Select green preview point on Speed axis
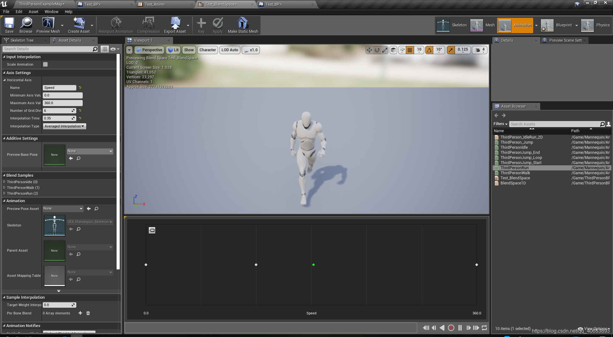The image size is (613, 337). (x=314, y=265)
